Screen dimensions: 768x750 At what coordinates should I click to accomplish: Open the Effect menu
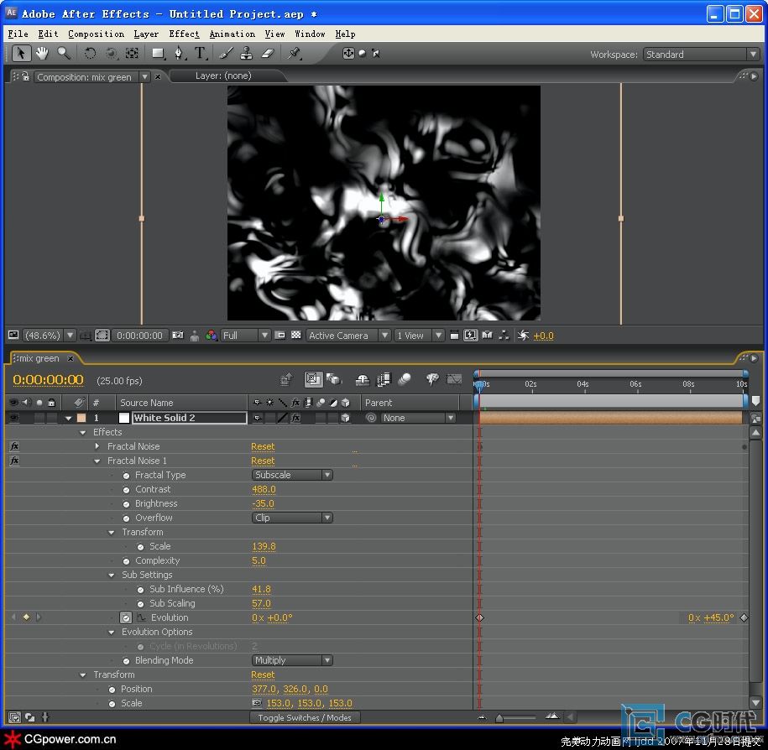pos(184,34)
